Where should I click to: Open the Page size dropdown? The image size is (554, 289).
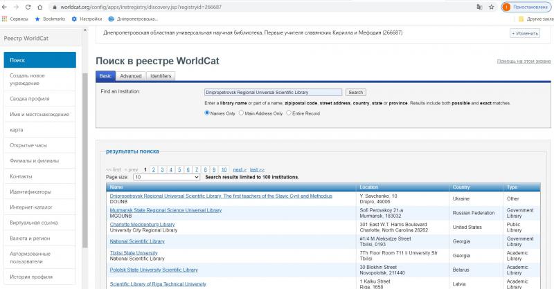click(166, 177)
